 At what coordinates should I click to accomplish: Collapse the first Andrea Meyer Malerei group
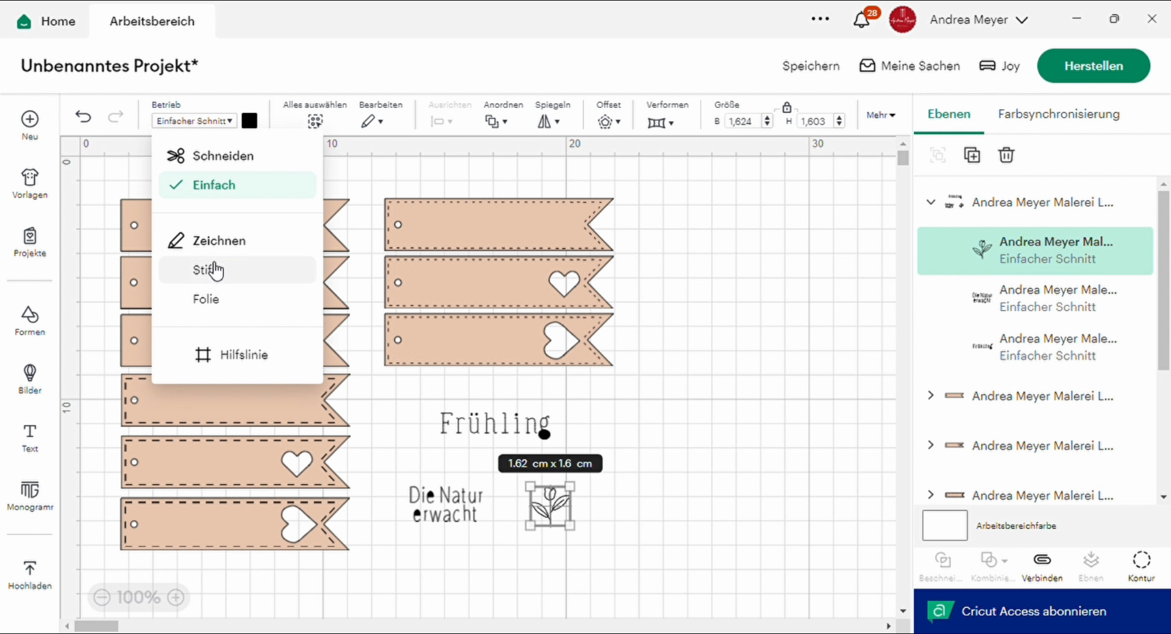931,202
